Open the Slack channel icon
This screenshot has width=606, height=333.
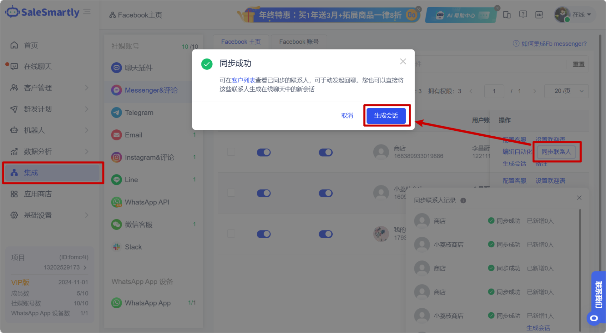click(116, 247)
